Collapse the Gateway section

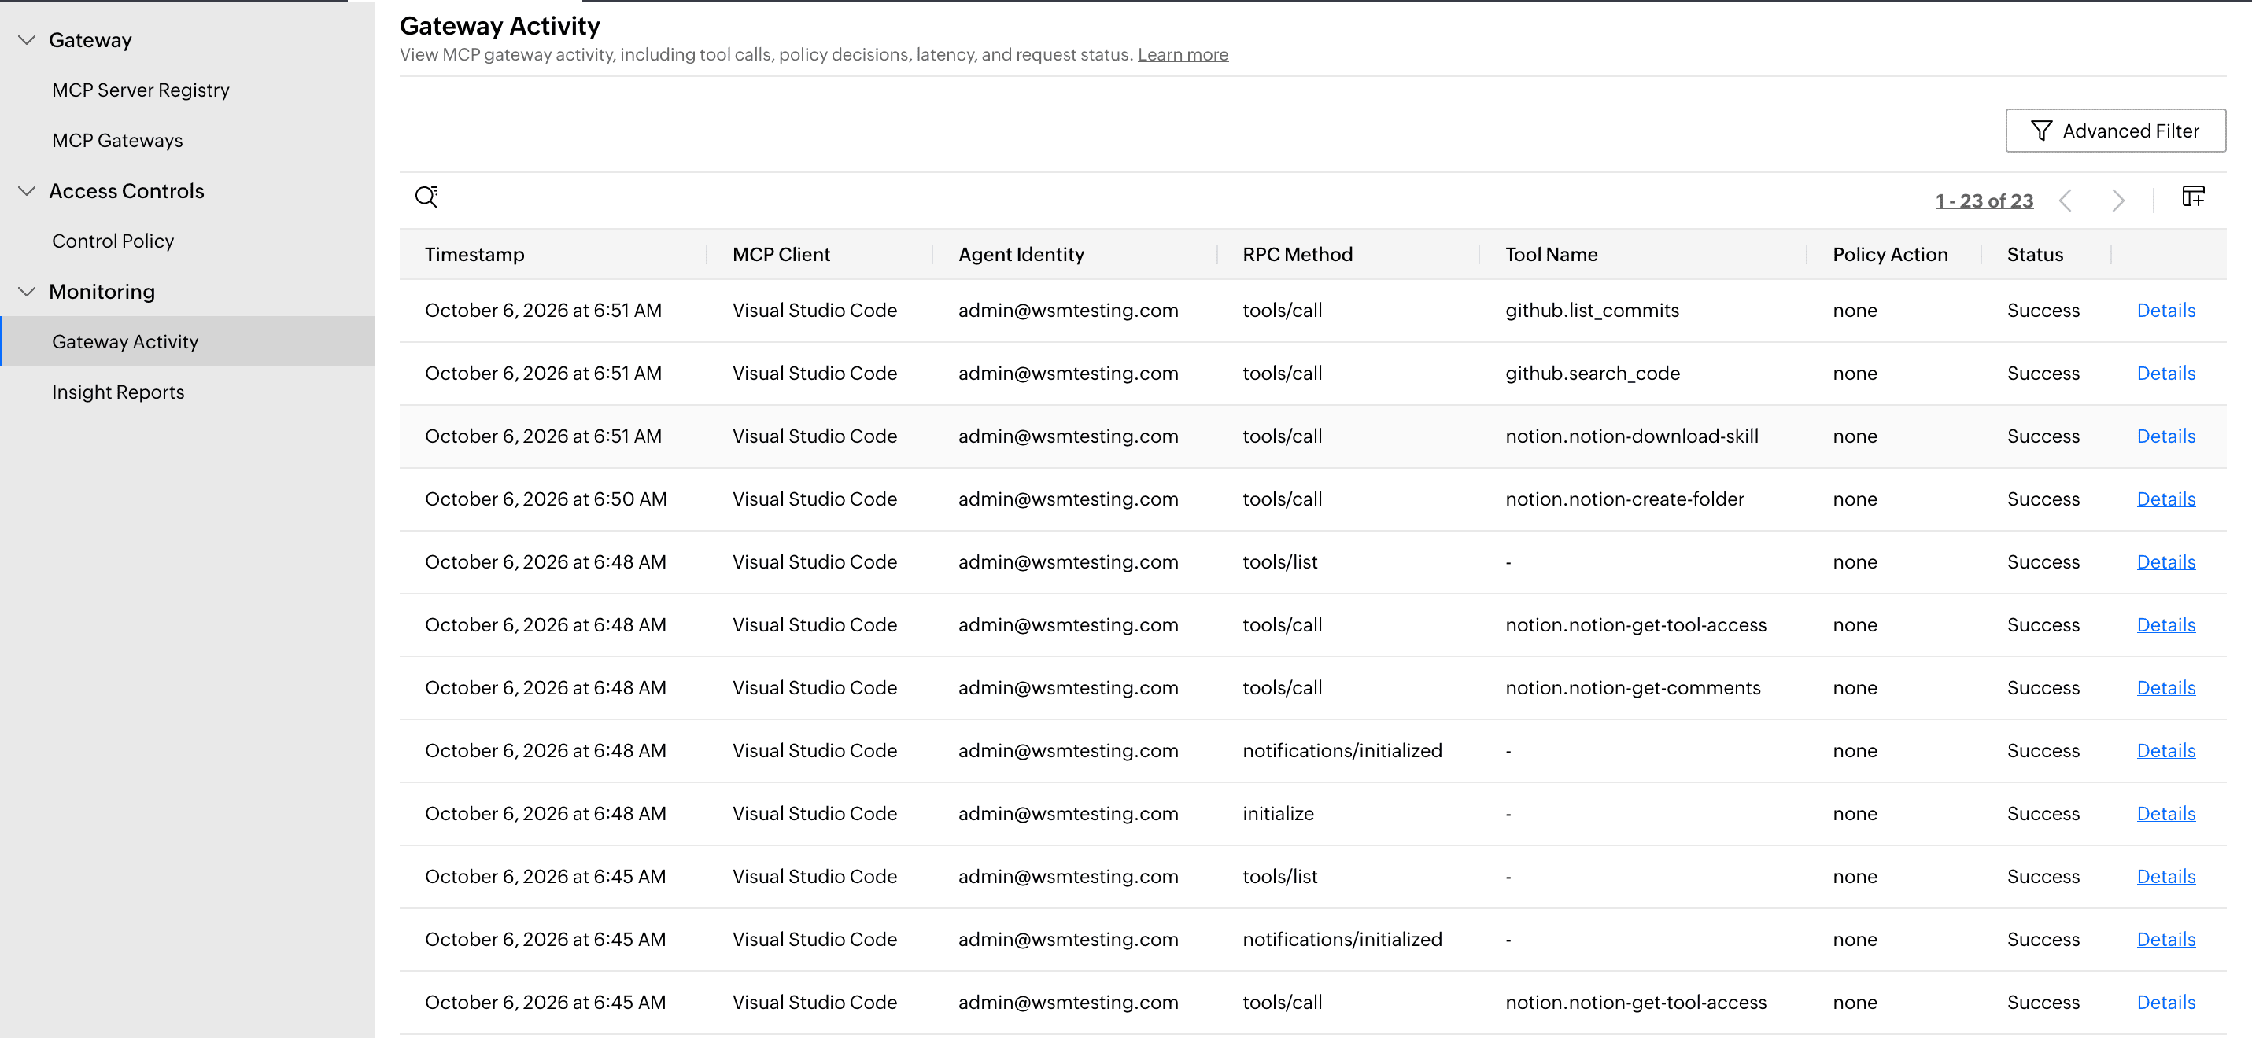(x=27, y=40)
